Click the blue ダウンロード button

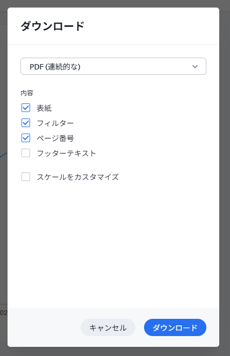[x=175, y=327]
